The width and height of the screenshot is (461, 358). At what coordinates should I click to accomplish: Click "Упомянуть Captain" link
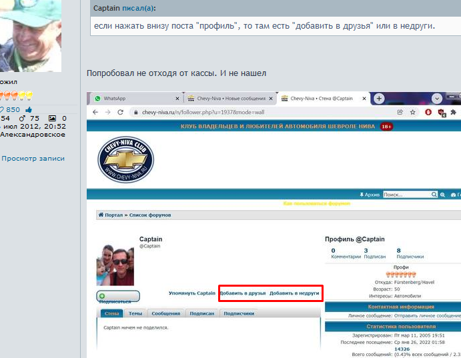click(x=192, y=293)
